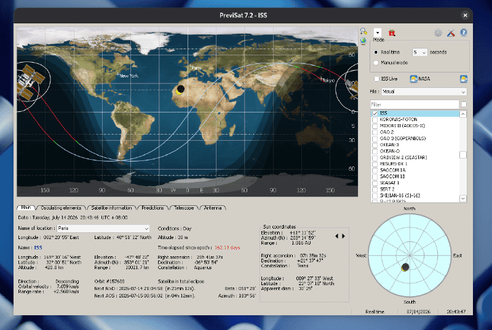Select SAOCOM 1B in satellite list
This screenshot has width=492, height=330.
pos(392,176)
